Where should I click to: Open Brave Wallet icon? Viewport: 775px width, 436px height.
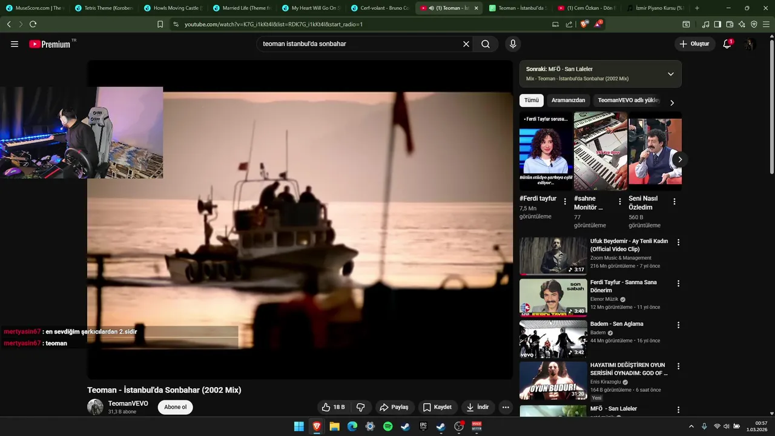730,24
